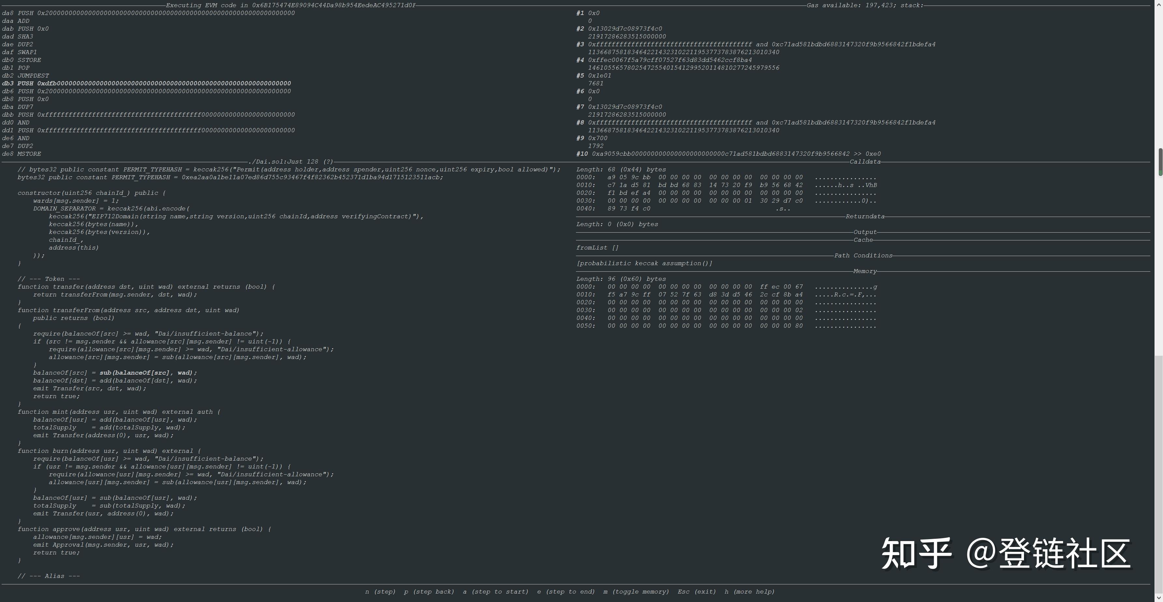
Task: Click 'wards[msg.sender] = 1;' source line
Action: pos(76,201)
